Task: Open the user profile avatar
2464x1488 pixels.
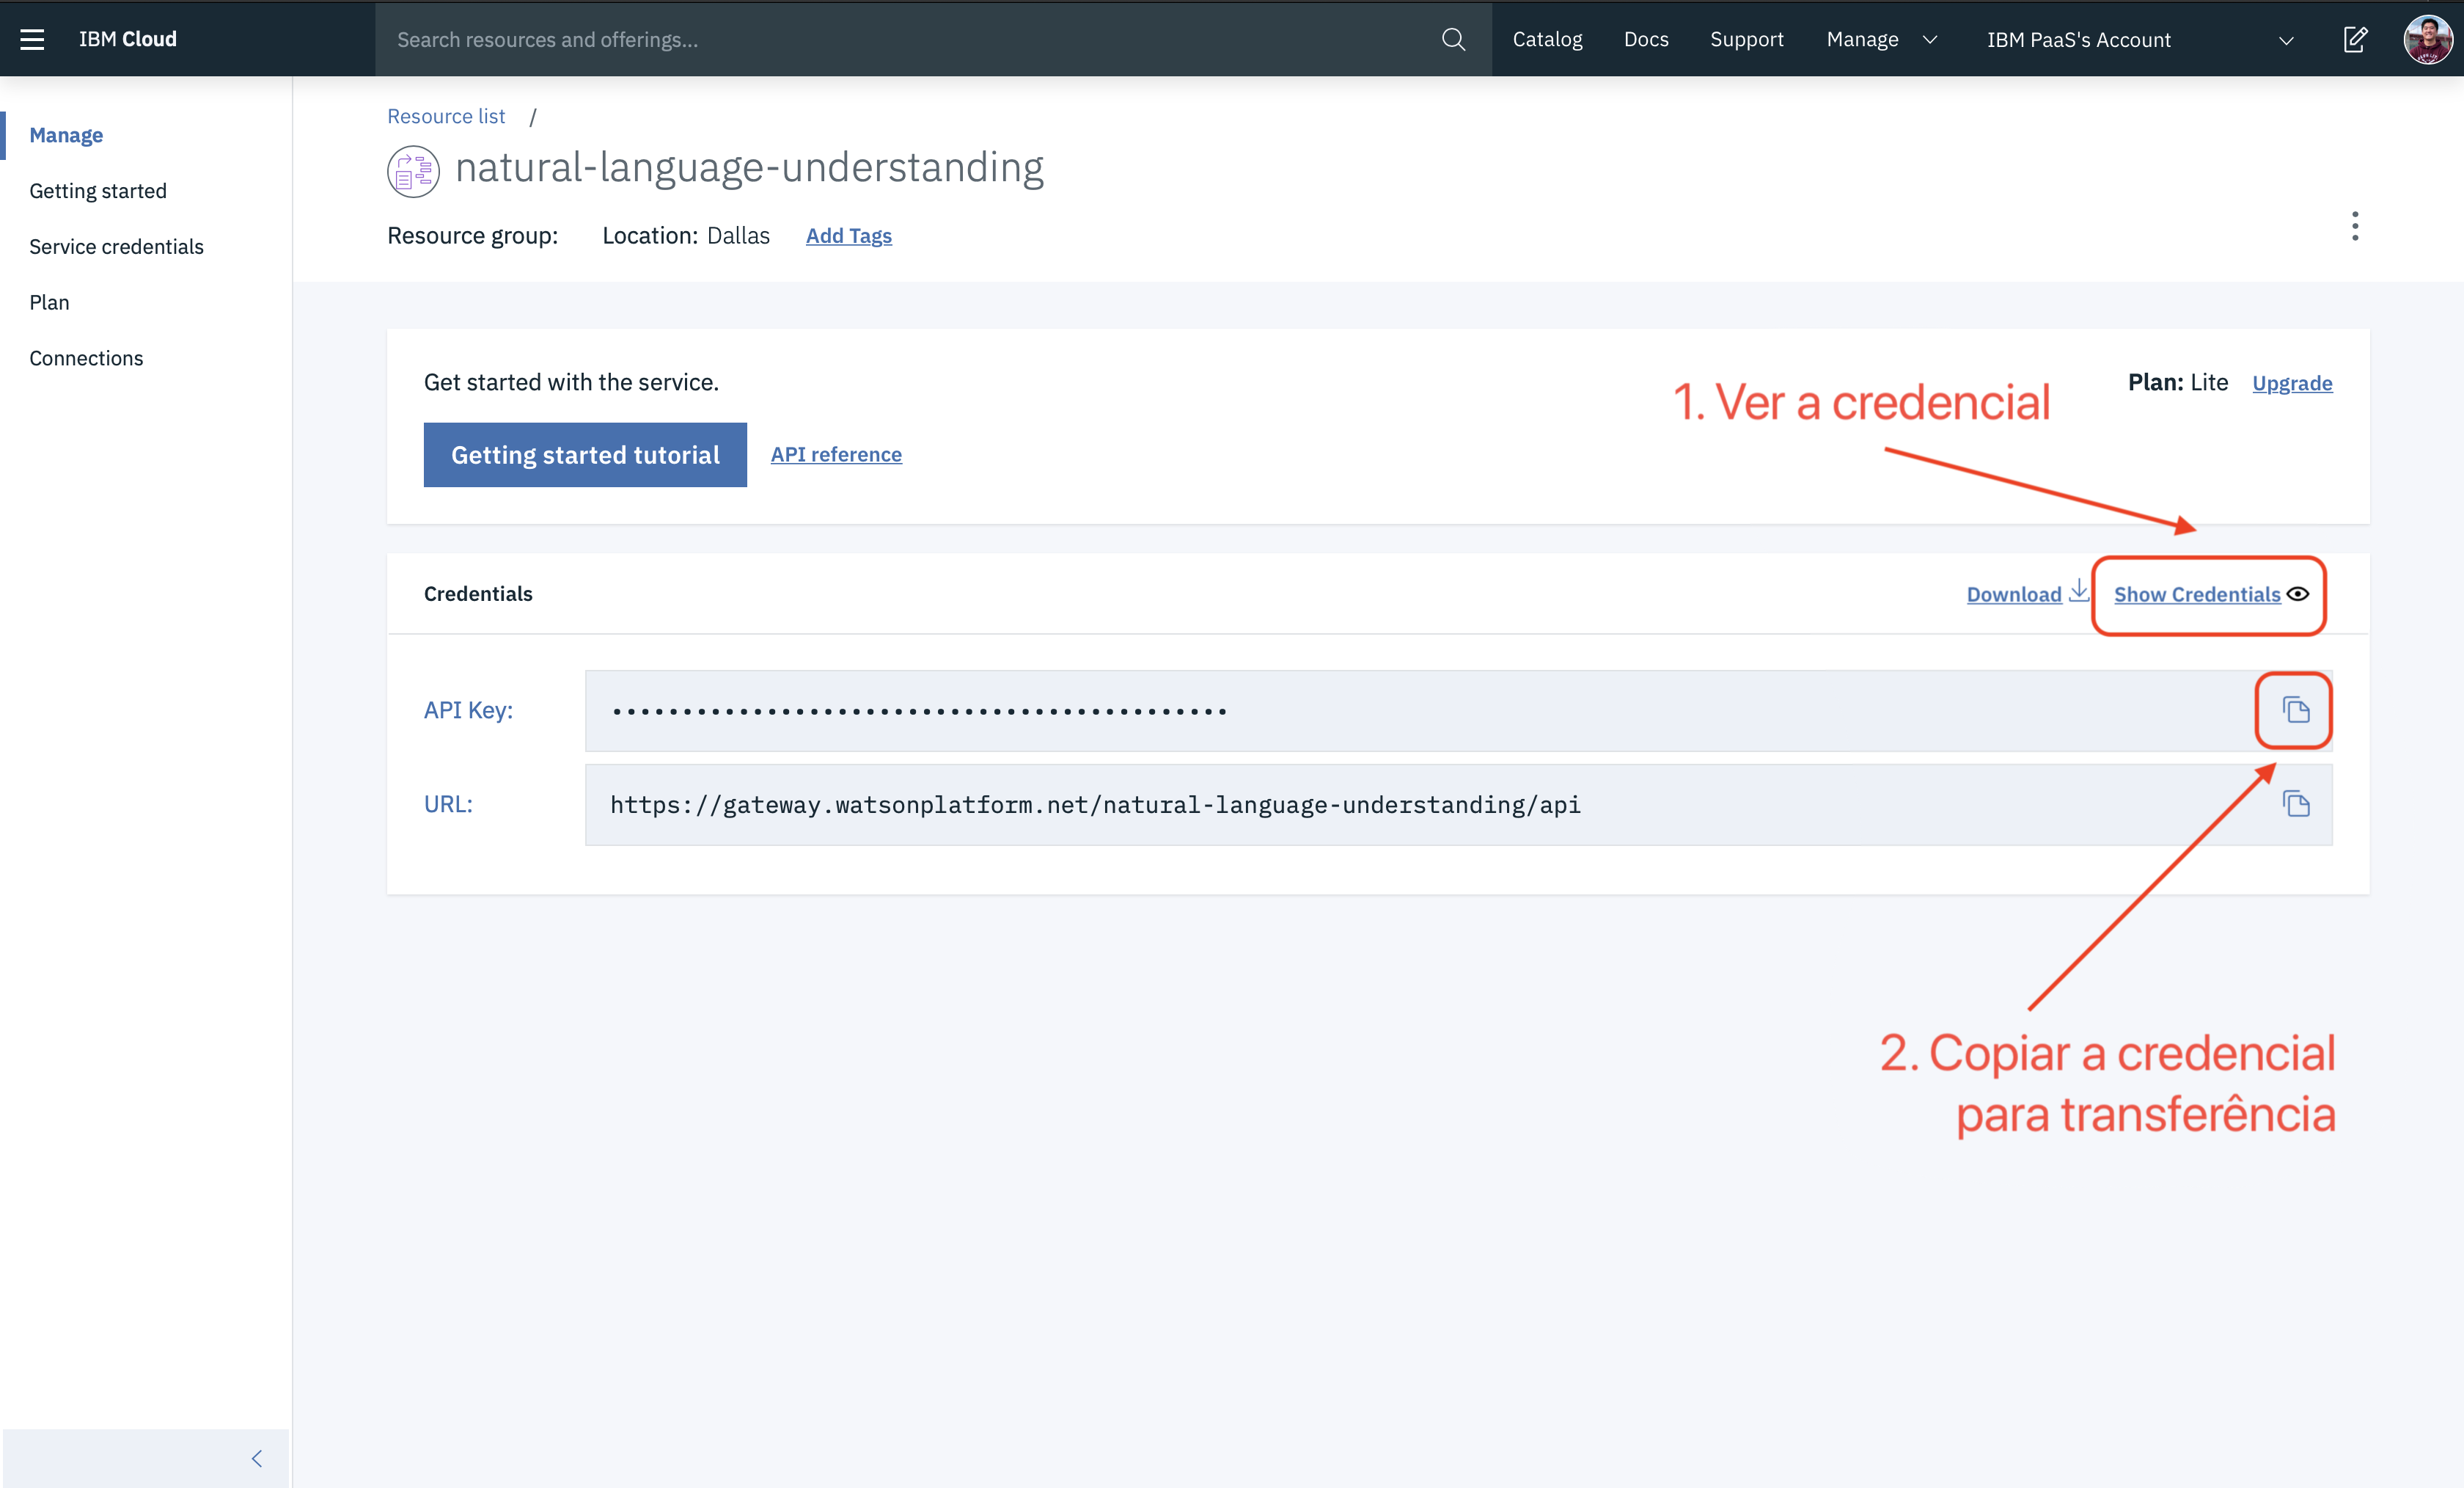Action: coord(2427,39)
